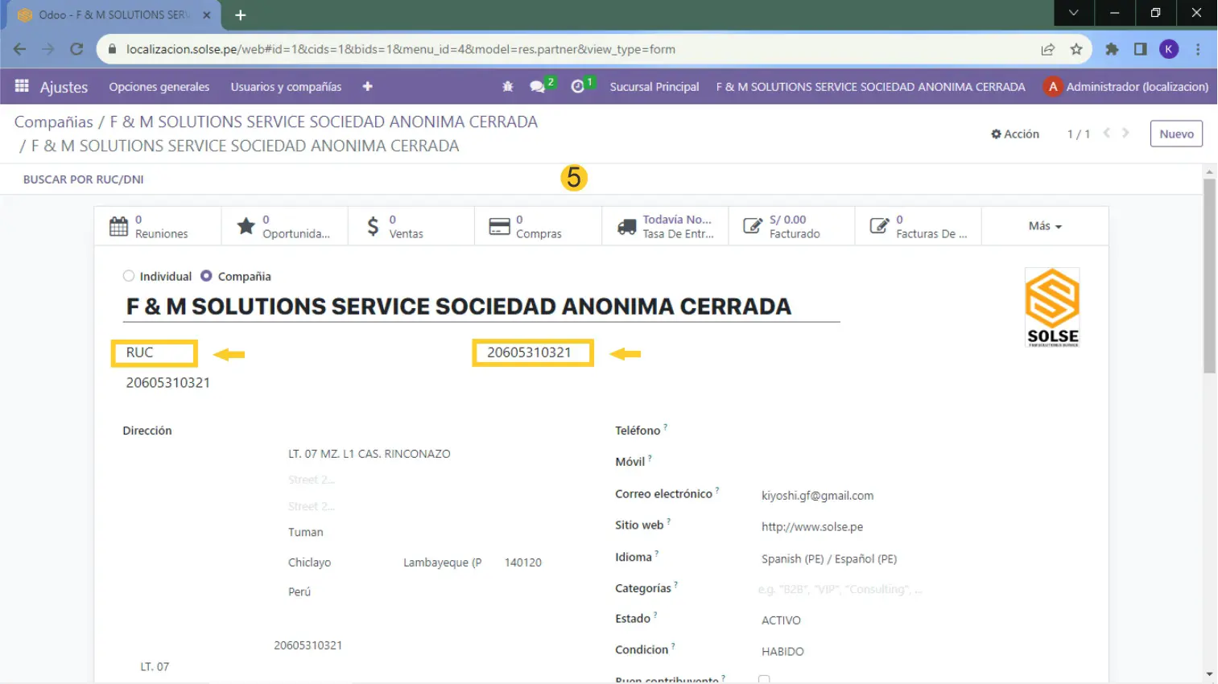This screenshot has width=1218, height=684.
Task: Select the Compañía radio option
Action: pos(206,275)
